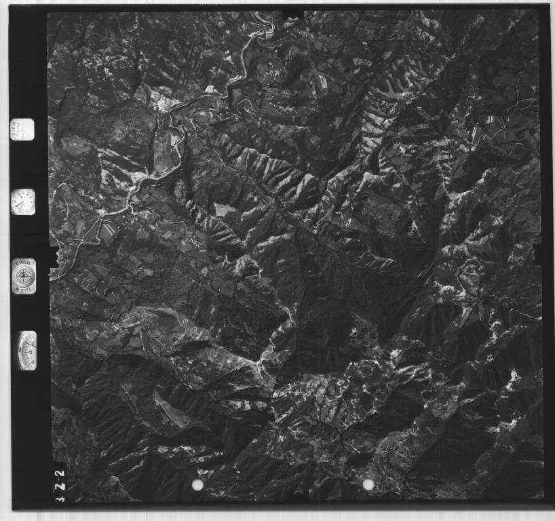
Task: Click the bright rectangular field in photo center
Action: 224,210
